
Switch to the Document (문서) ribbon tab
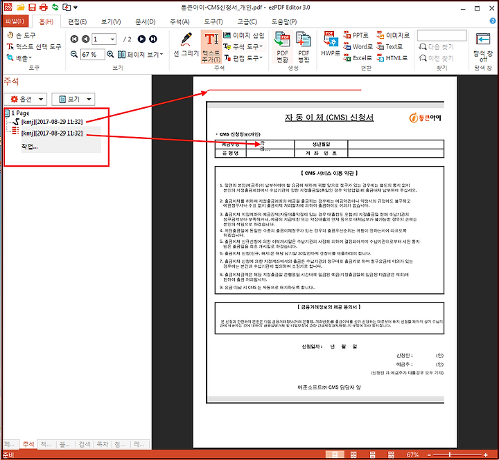(145, 21)
